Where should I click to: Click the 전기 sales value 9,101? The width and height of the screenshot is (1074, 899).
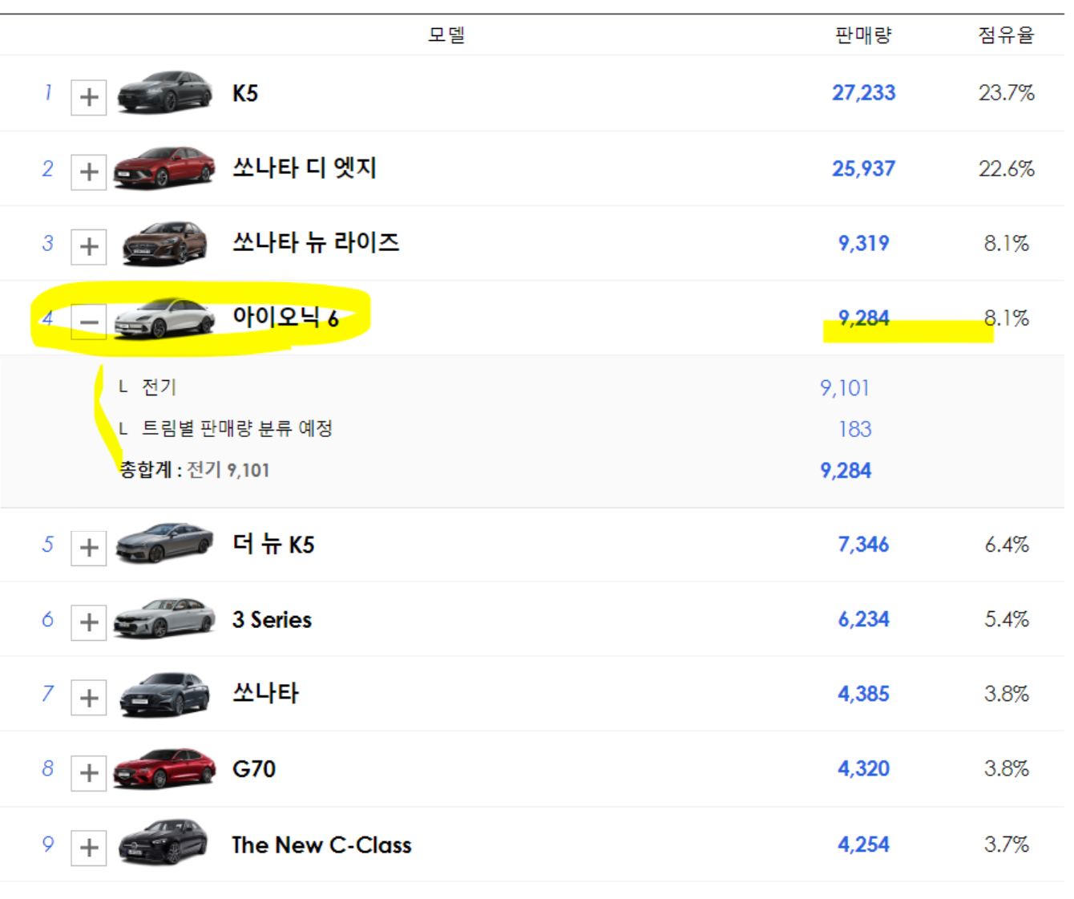(845, 388)
